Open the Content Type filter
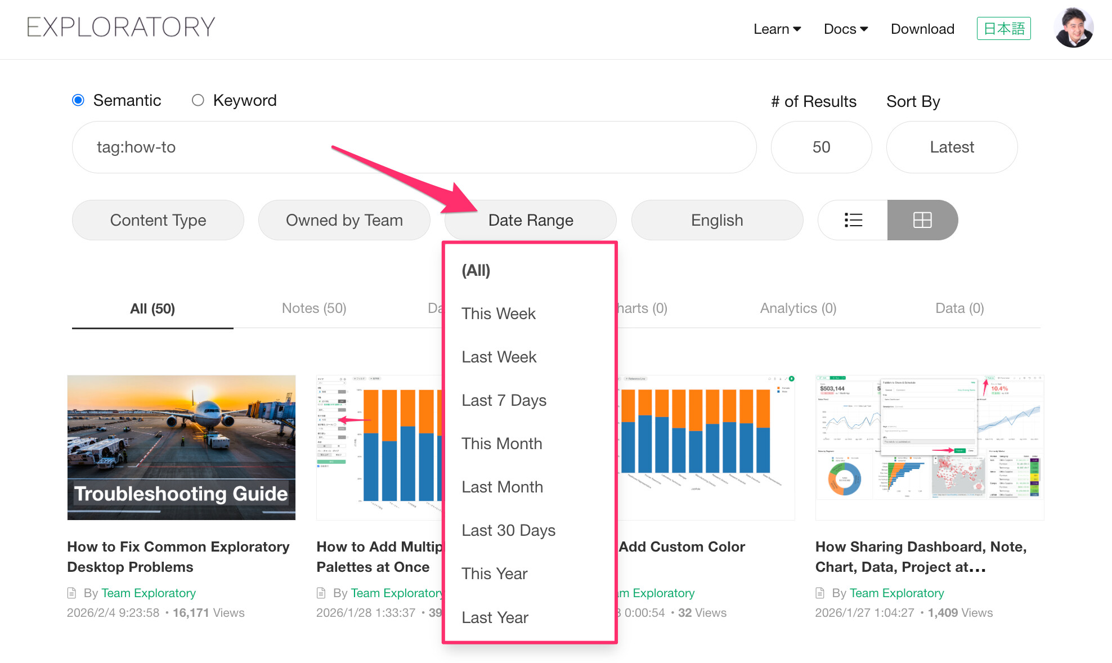1112x663 pixels. pos(158,220)
